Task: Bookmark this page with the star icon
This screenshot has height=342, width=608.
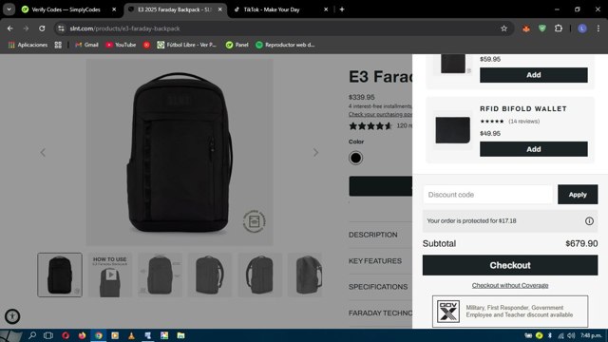Action: point(503,28)
